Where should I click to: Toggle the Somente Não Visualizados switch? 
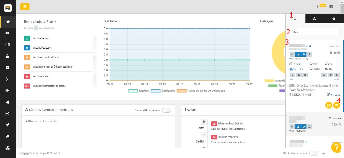click(x=167, y=110)
